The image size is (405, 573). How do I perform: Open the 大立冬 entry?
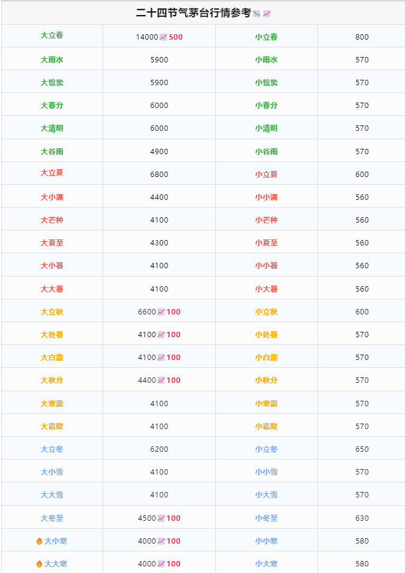(52, 449)
